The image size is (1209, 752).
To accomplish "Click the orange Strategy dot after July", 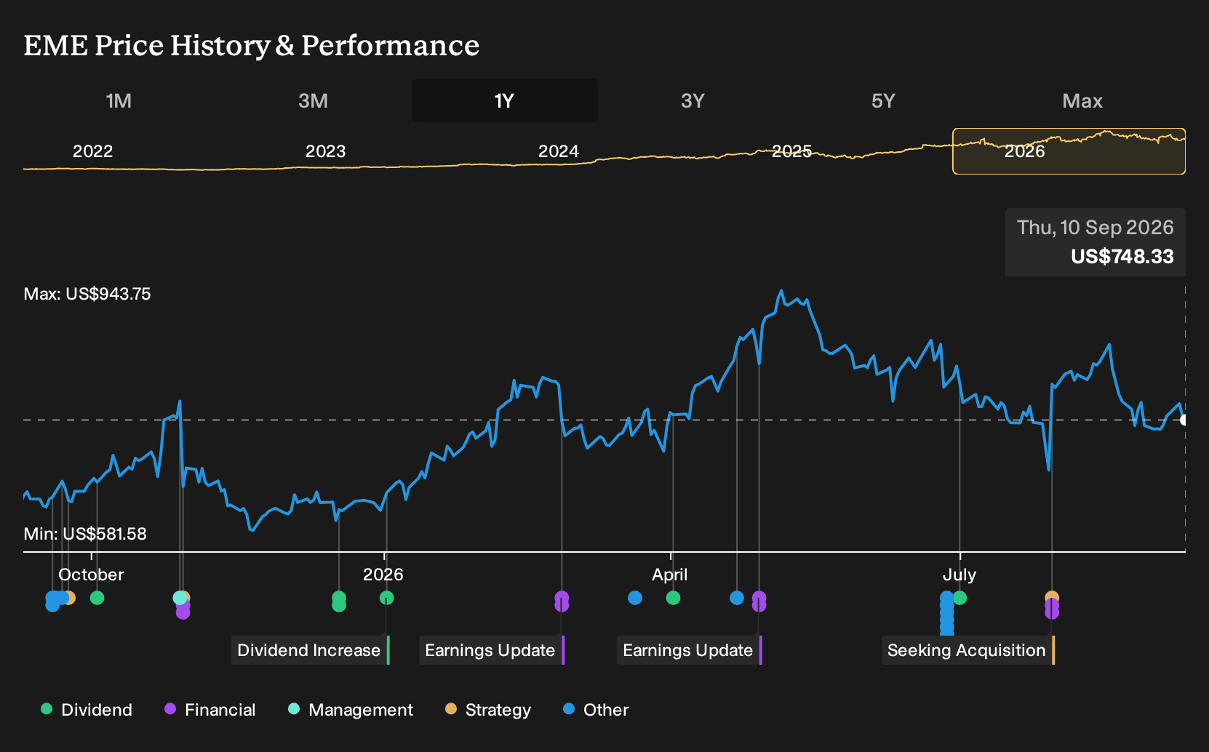I will (x=1052, y=596).
